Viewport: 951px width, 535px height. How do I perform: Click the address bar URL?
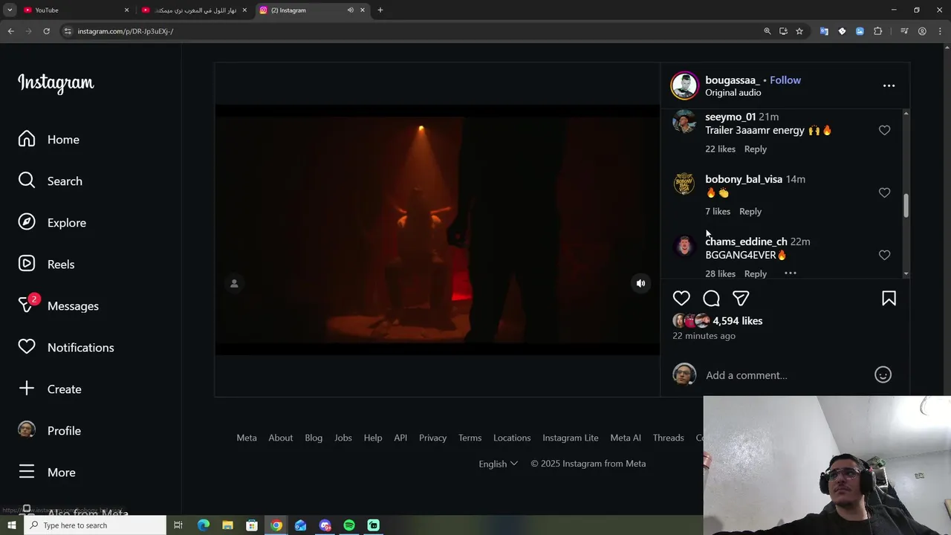pyautogui.click(x=126, y=31)
